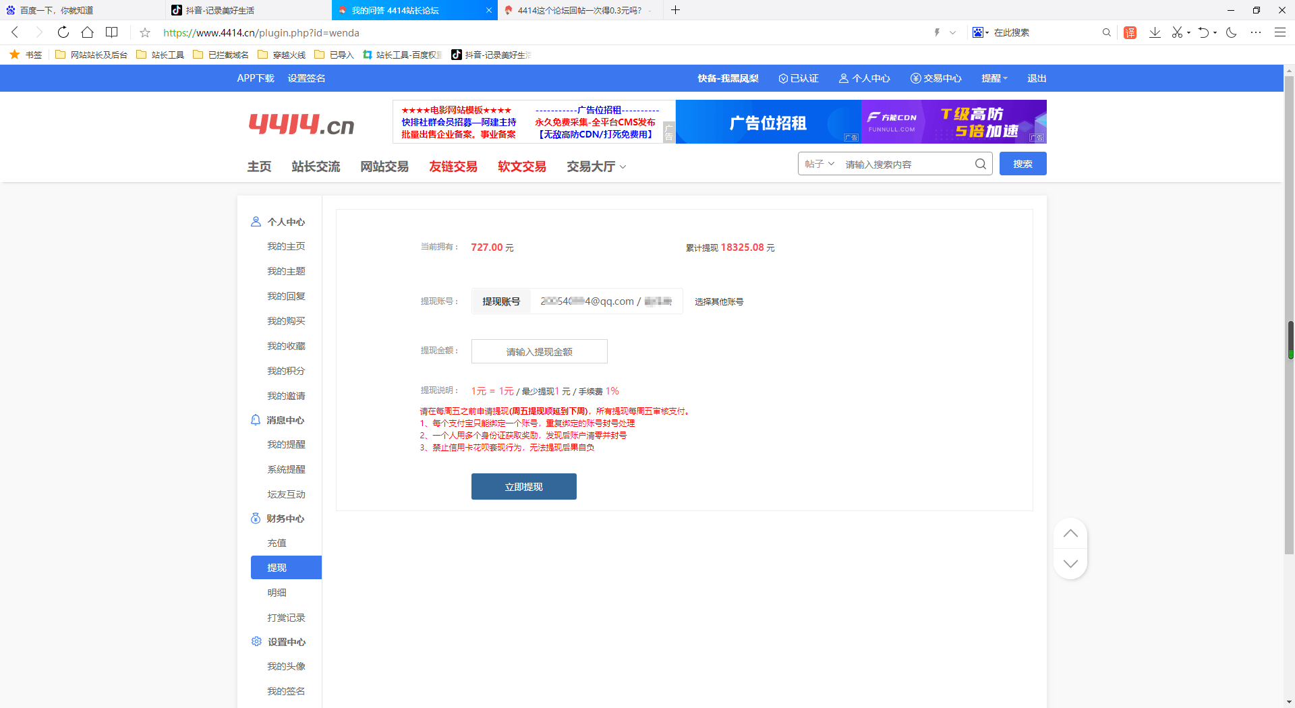Close the 我的问答 4414站长论坛 tab
Image resolution: width=1295 pixels, height=708 pixels.
pyautogui.click(x=489, y=10)
